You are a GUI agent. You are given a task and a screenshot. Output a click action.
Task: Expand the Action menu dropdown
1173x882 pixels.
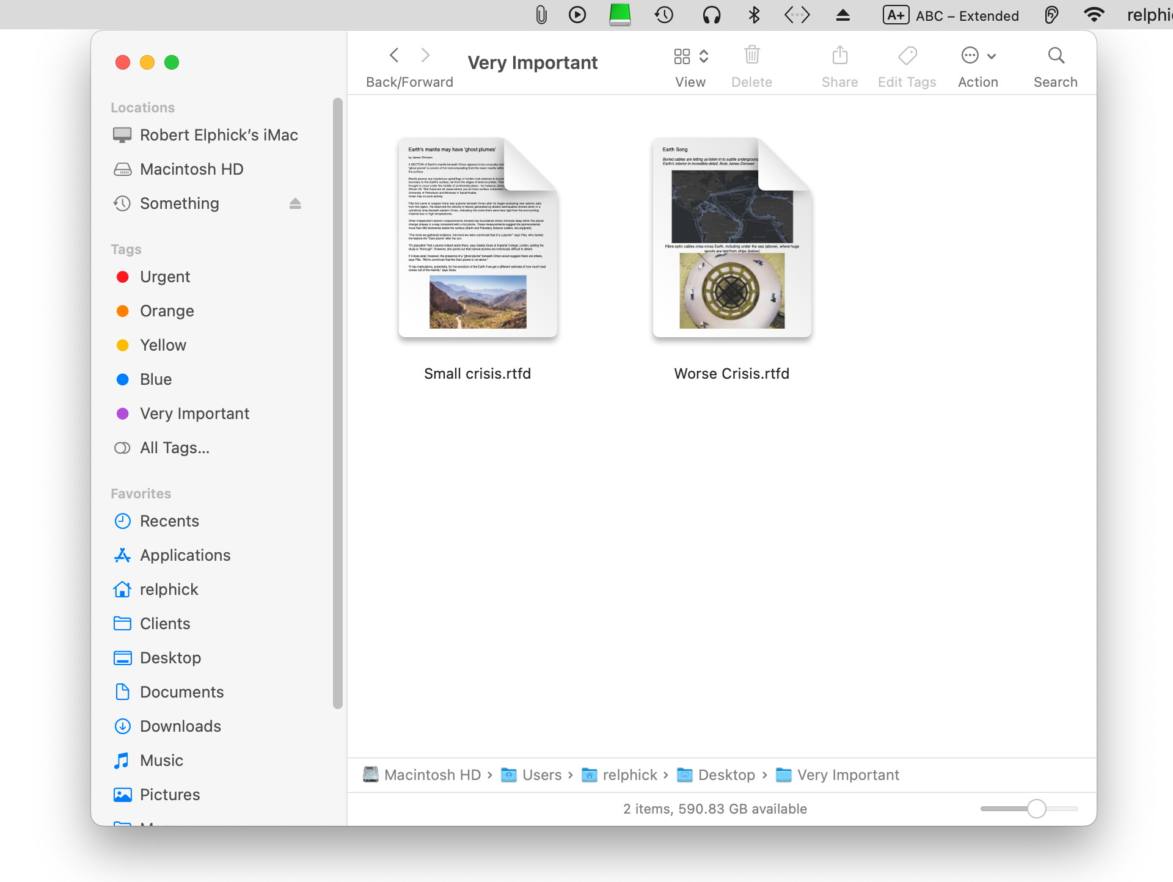[978, 56]
